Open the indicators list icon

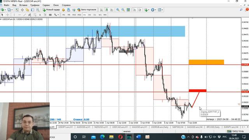(x=146, y=10)
